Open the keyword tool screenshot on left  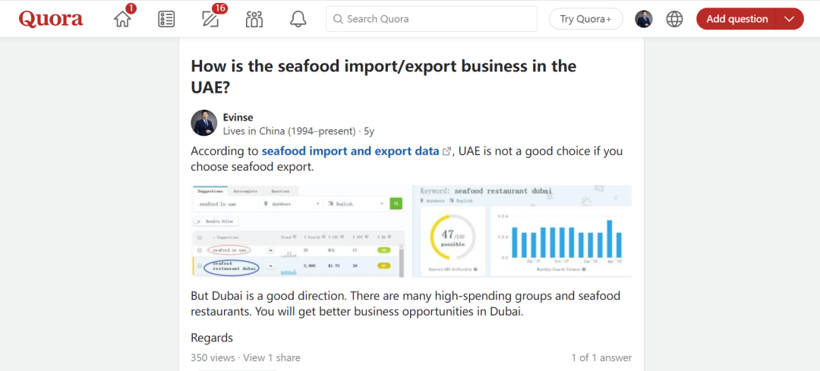coord(298,231)
